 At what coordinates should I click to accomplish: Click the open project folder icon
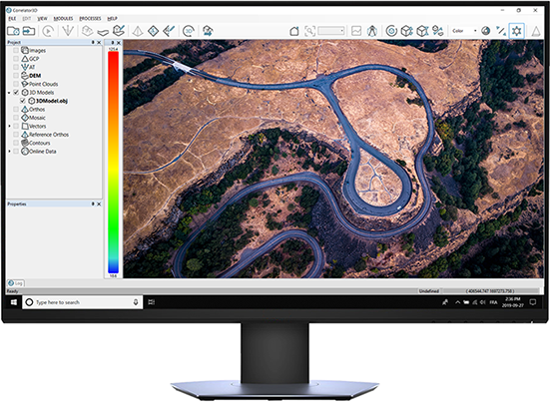13,31
